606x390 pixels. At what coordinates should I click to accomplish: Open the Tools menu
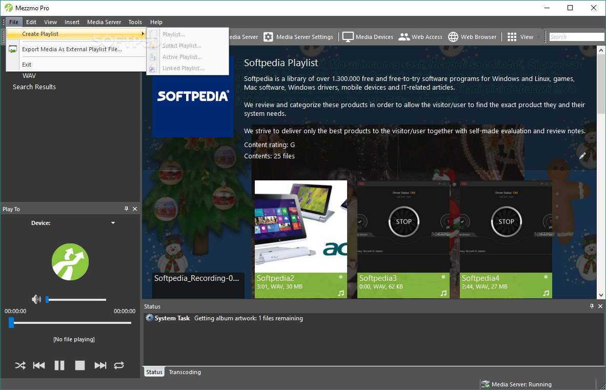tap(135, 22)
